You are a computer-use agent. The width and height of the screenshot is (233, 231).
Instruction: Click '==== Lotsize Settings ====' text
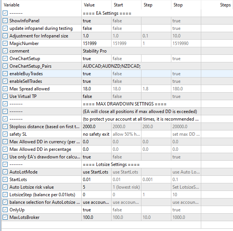(111, 164)
